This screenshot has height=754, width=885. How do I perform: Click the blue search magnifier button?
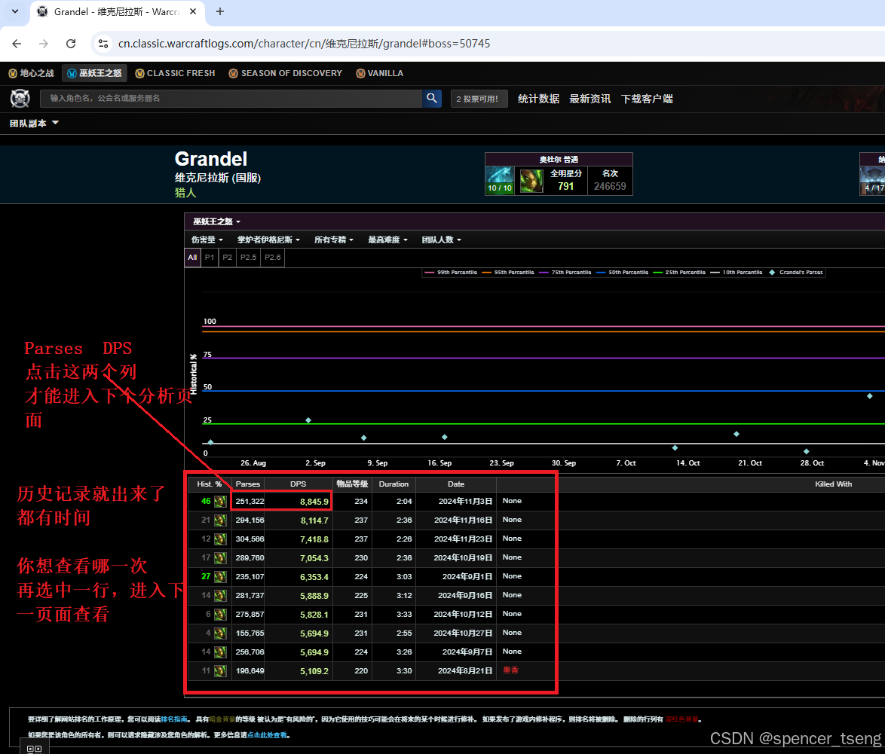(432, 98)
